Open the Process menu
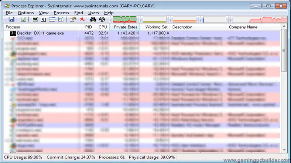The width and height of the screenshot is (291, 163). coord(61,13)
